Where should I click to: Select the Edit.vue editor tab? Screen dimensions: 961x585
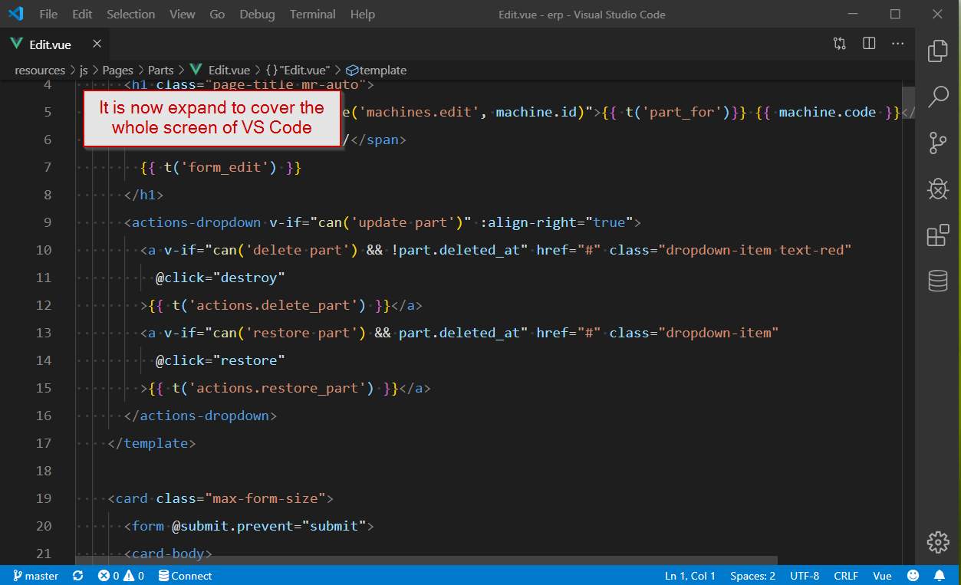(55, 44)
